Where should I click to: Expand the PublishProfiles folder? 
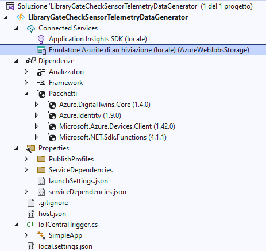pos(26,159)
